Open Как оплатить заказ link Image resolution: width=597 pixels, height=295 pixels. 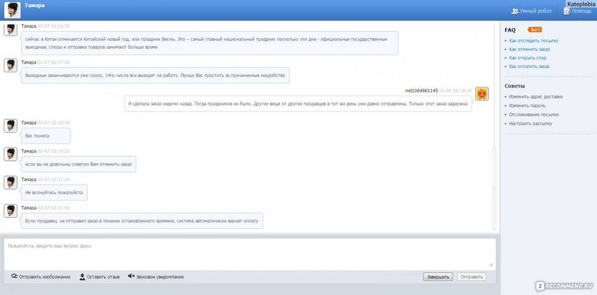[x=529, y=67]
